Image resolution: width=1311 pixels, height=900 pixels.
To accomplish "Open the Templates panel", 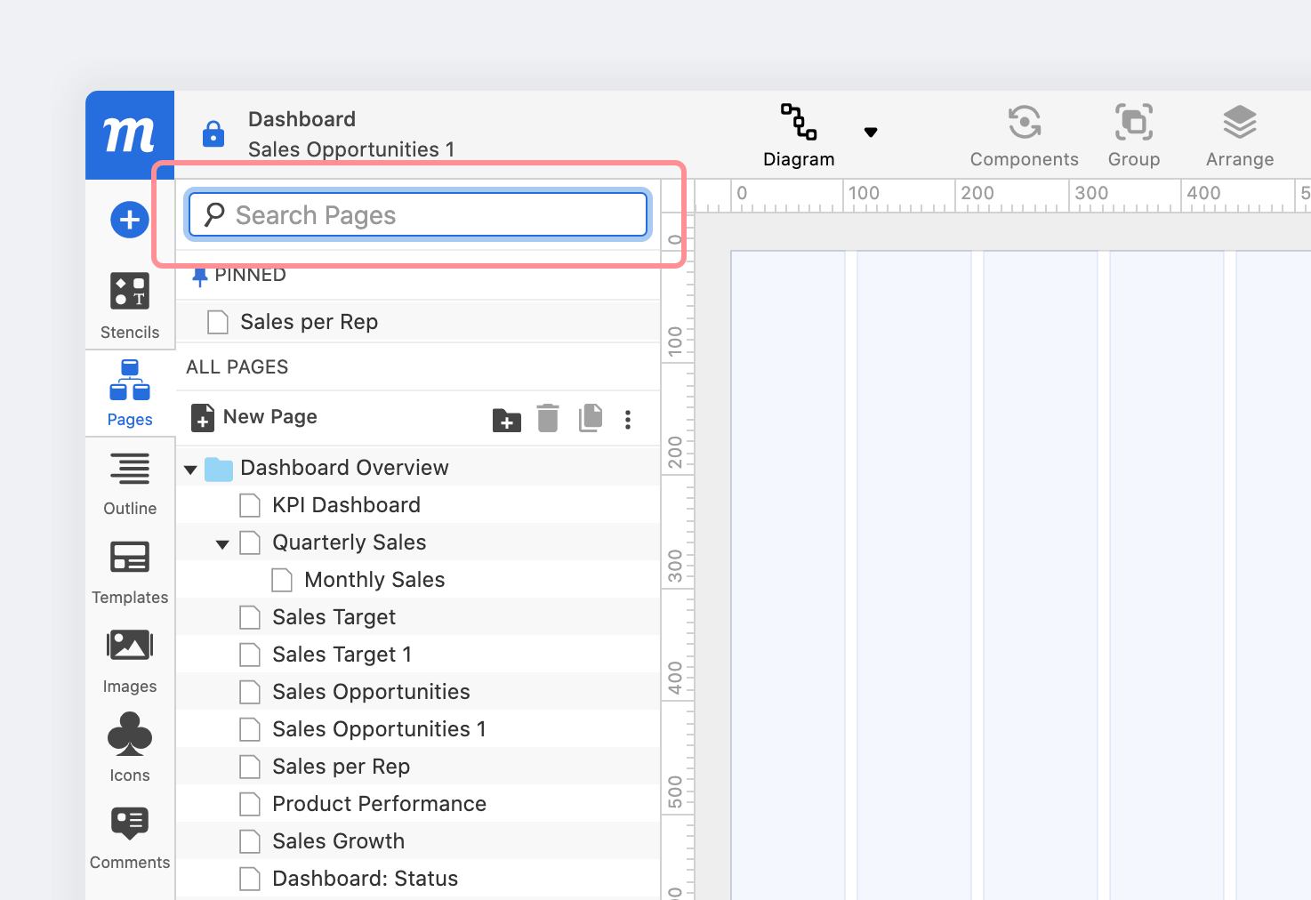I will tap(129, 569).
